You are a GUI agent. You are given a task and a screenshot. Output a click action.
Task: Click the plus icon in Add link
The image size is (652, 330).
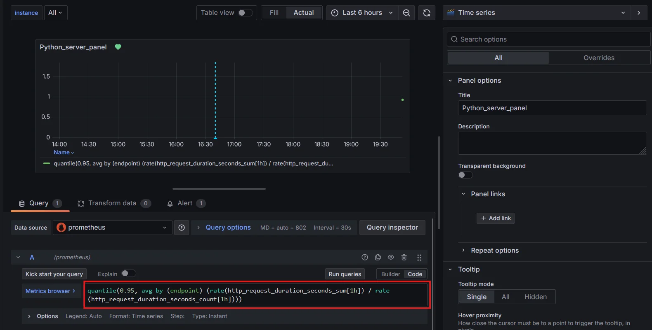pyautogui.click(x=484, y=218)
